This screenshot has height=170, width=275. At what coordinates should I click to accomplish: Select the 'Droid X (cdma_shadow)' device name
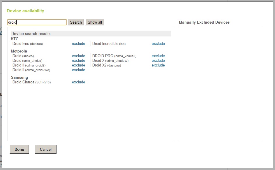pos(110,61)
